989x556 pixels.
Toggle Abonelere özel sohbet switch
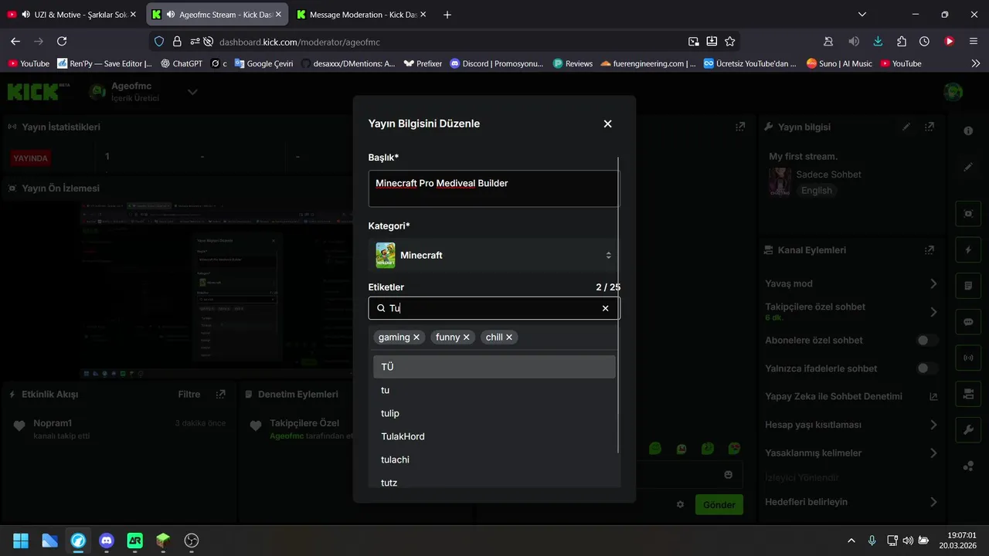click(927, 340)
